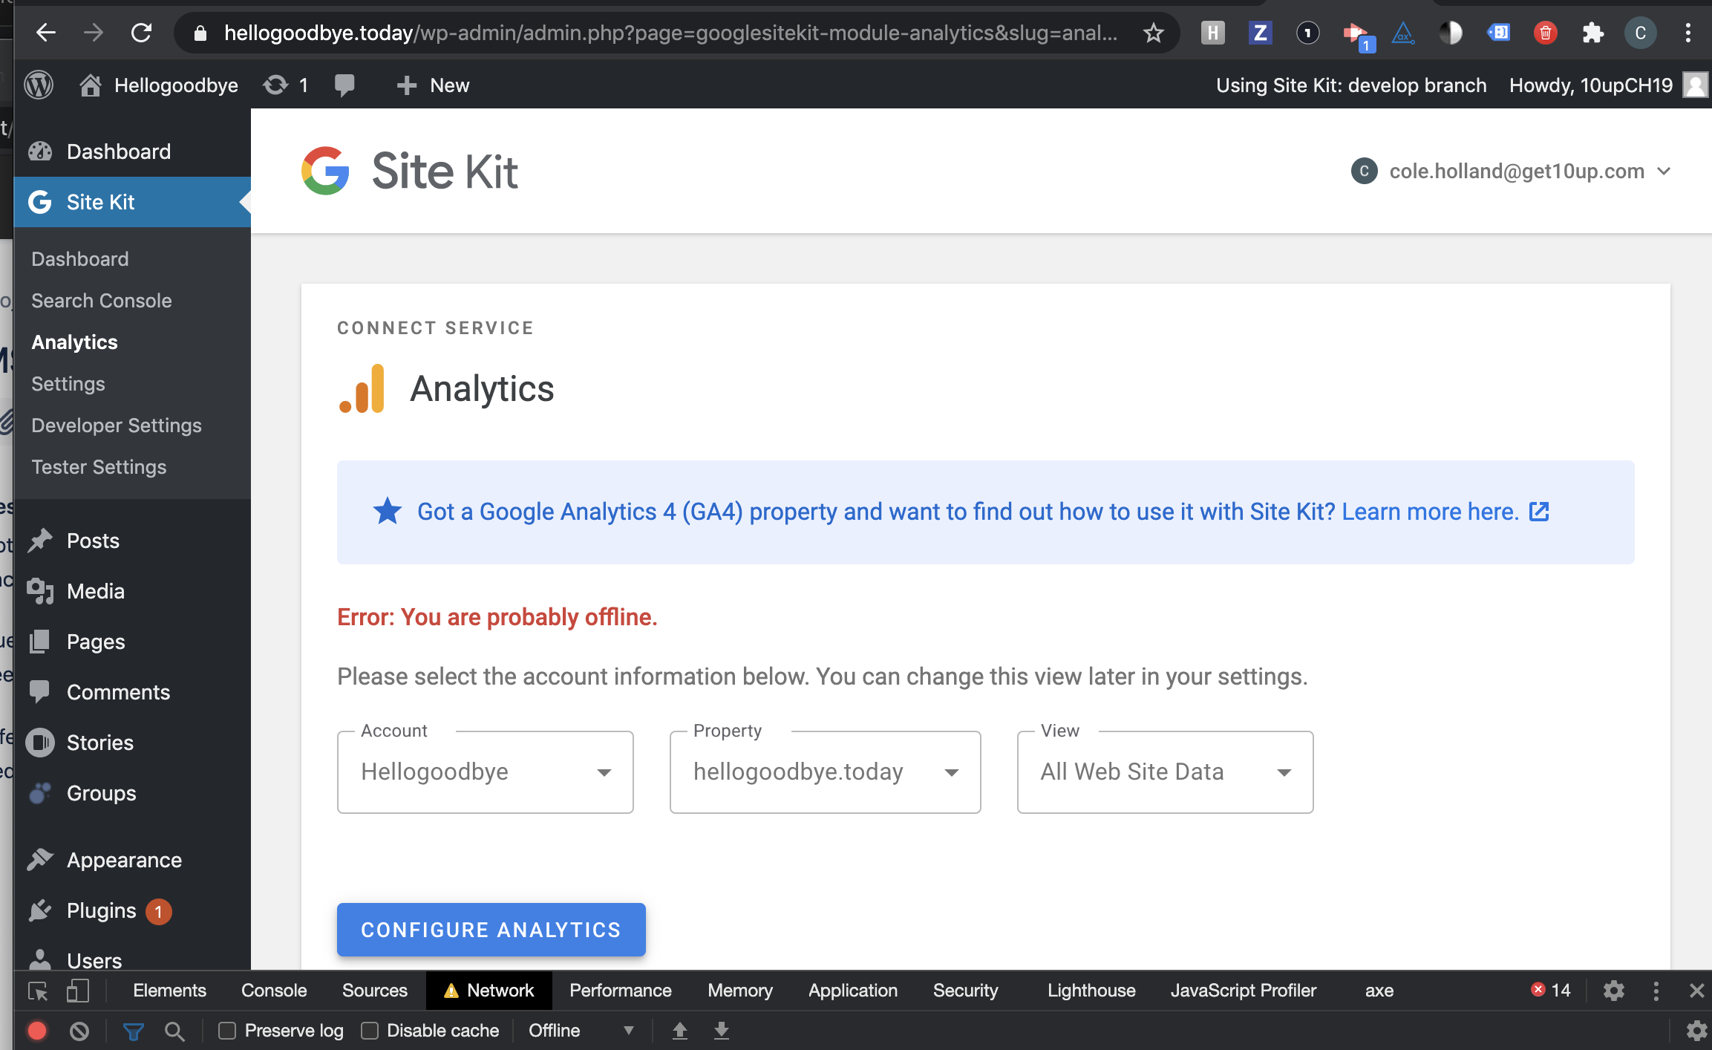Go back using the browser back arrow
This screenshot has width=1712, height=1050.
tap(46, 33)
